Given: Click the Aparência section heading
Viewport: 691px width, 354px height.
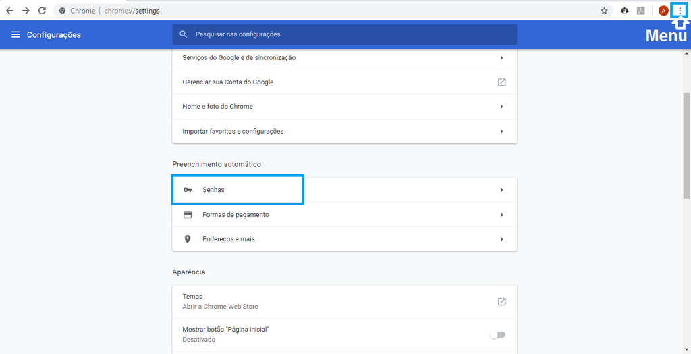Looking at the screenshot, I should (189, 272).
